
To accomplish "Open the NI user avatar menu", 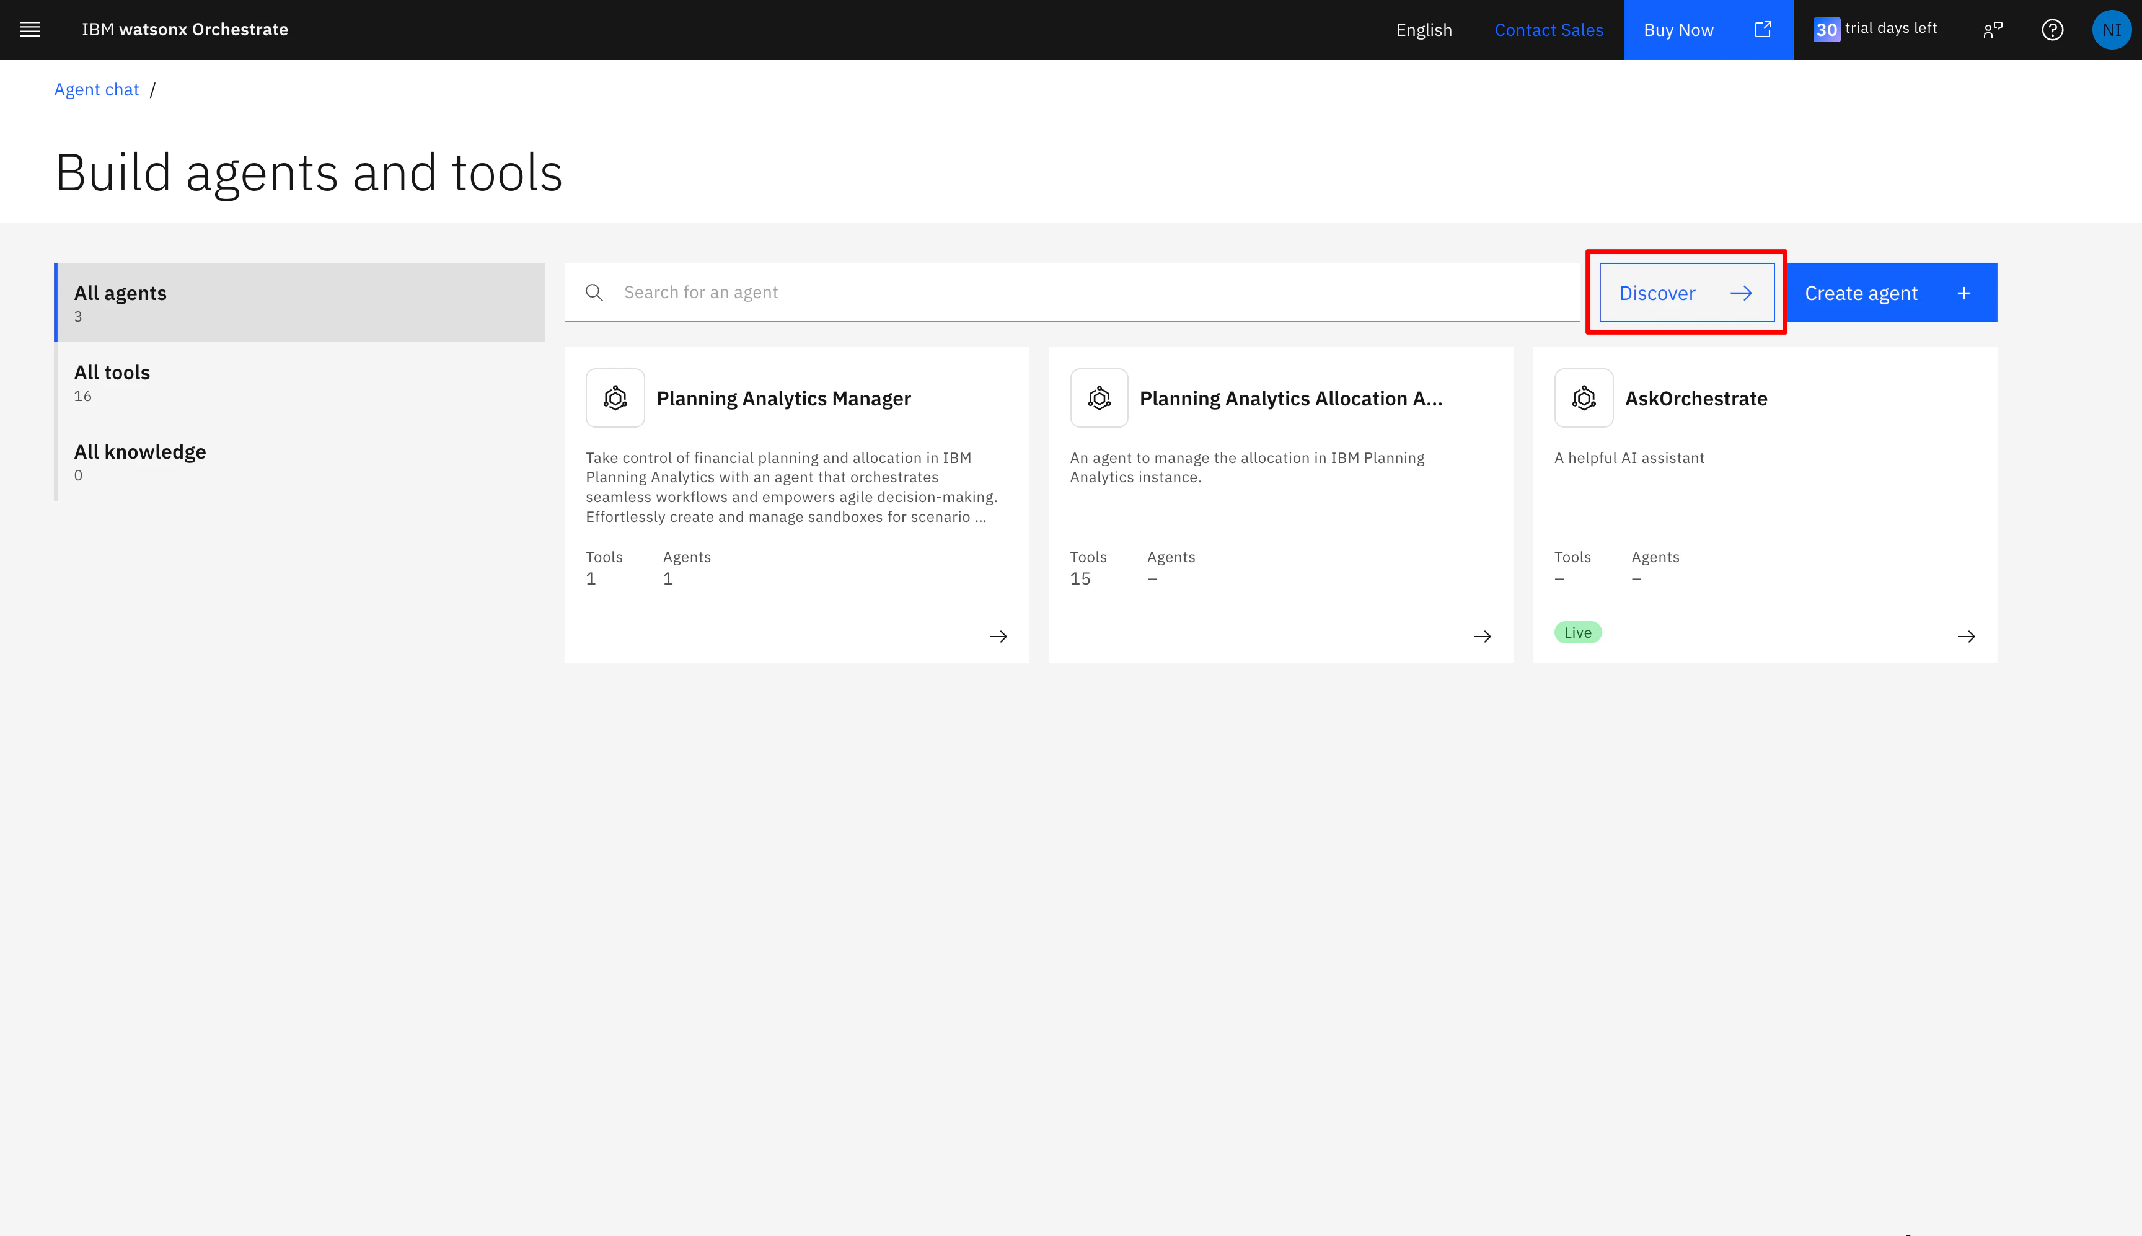I will (2112, 30).
